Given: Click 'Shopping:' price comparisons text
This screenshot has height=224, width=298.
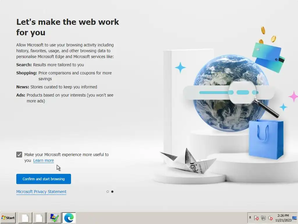Looking at the screenshot, I should tap(64, 76).
